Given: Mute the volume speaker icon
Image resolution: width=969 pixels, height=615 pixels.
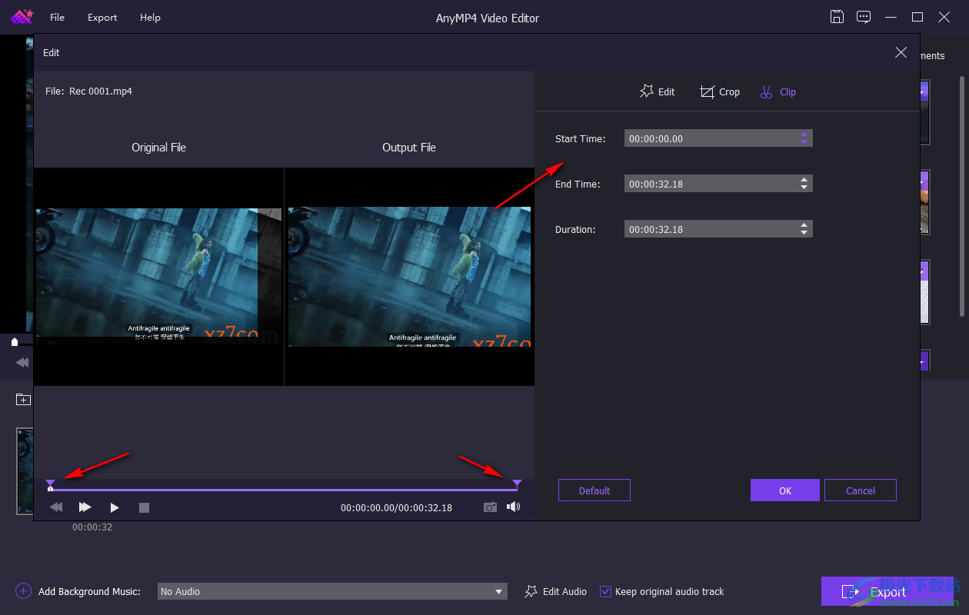Looking at the screenshot, I should click(513, 507).
